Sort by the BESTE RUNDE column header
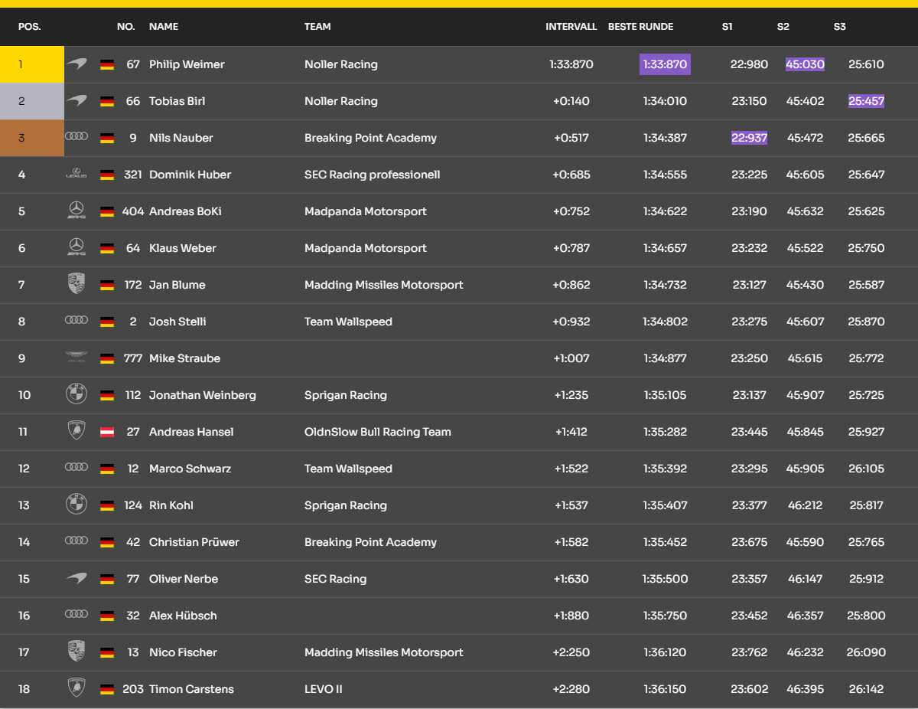The width and height of the screenshot is (918, 709). tap(640, 27)
